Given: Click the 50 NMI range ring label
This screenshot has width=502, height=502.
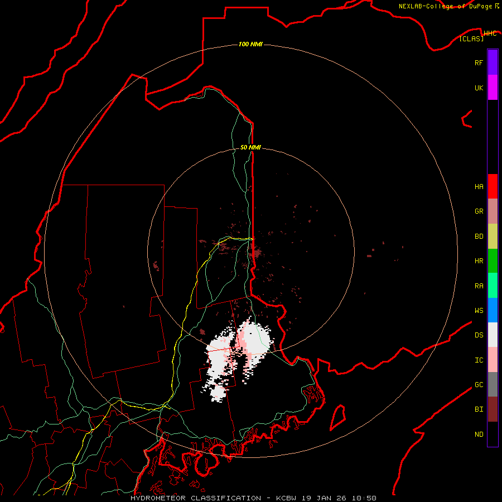Looking at the screenshot, I should (250, 147).
